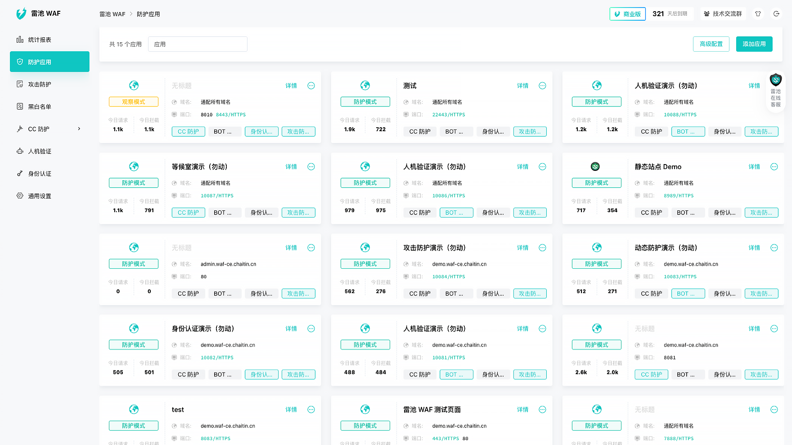Click 雷池 WAF in the breadcrumb trail
Screen dimensions: 792x445
(112, 14)
